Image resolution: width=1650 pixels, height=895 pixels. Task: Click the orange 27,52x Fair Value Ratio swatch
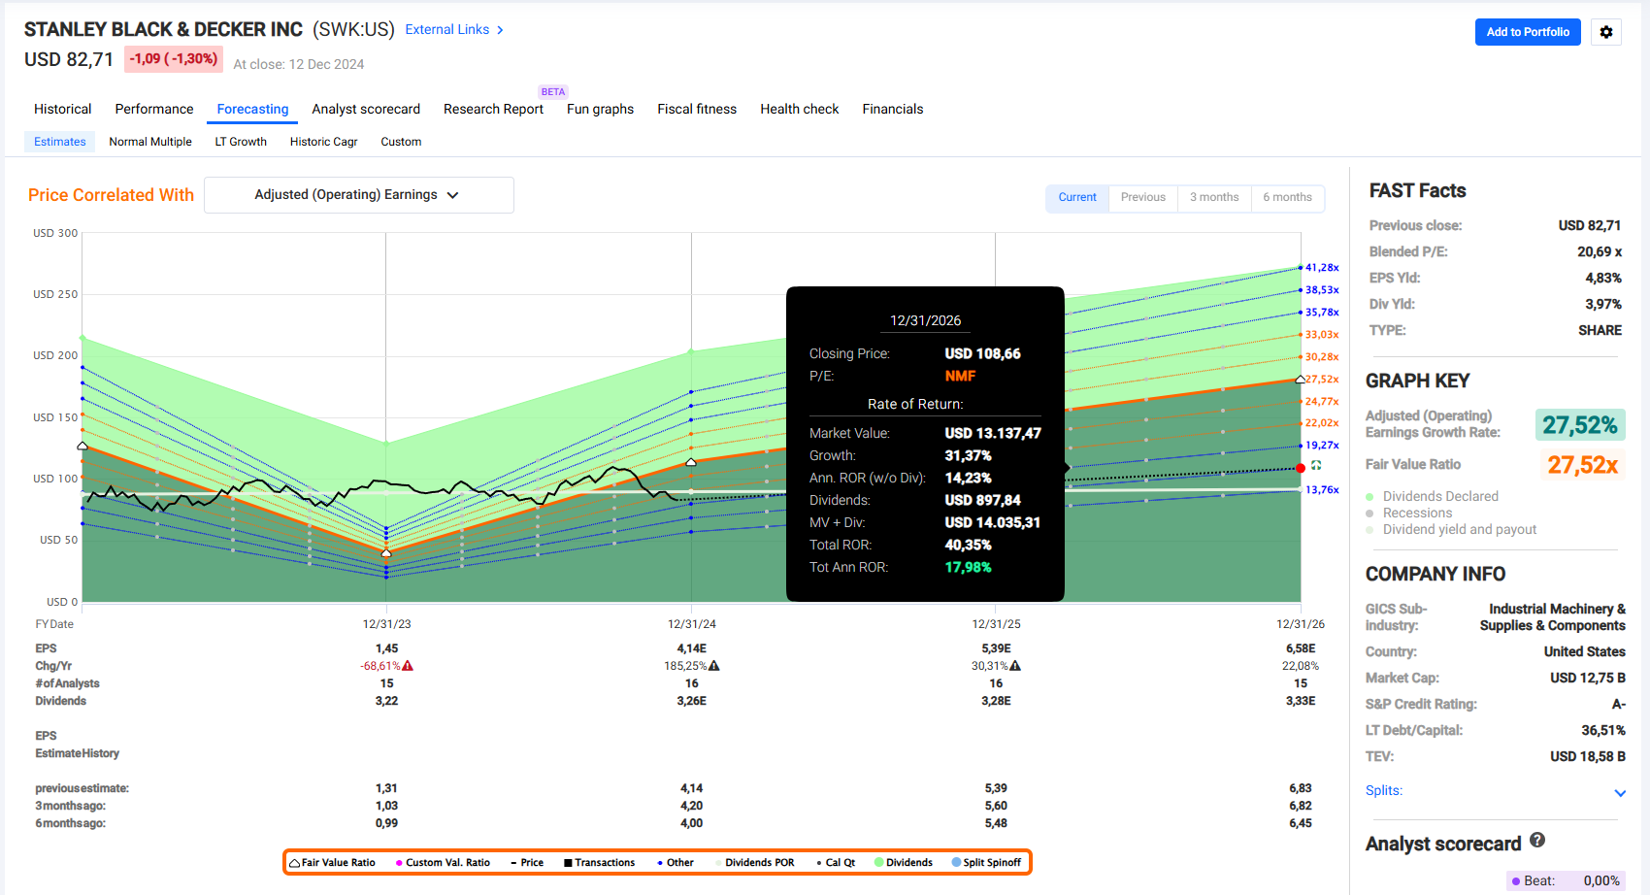point(1581,466)
